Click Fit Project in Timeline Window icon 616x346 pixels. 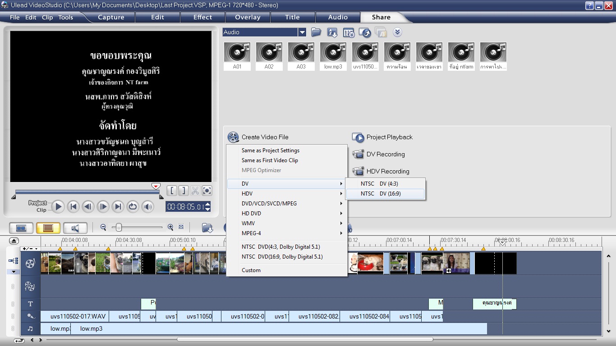(181, 227)
